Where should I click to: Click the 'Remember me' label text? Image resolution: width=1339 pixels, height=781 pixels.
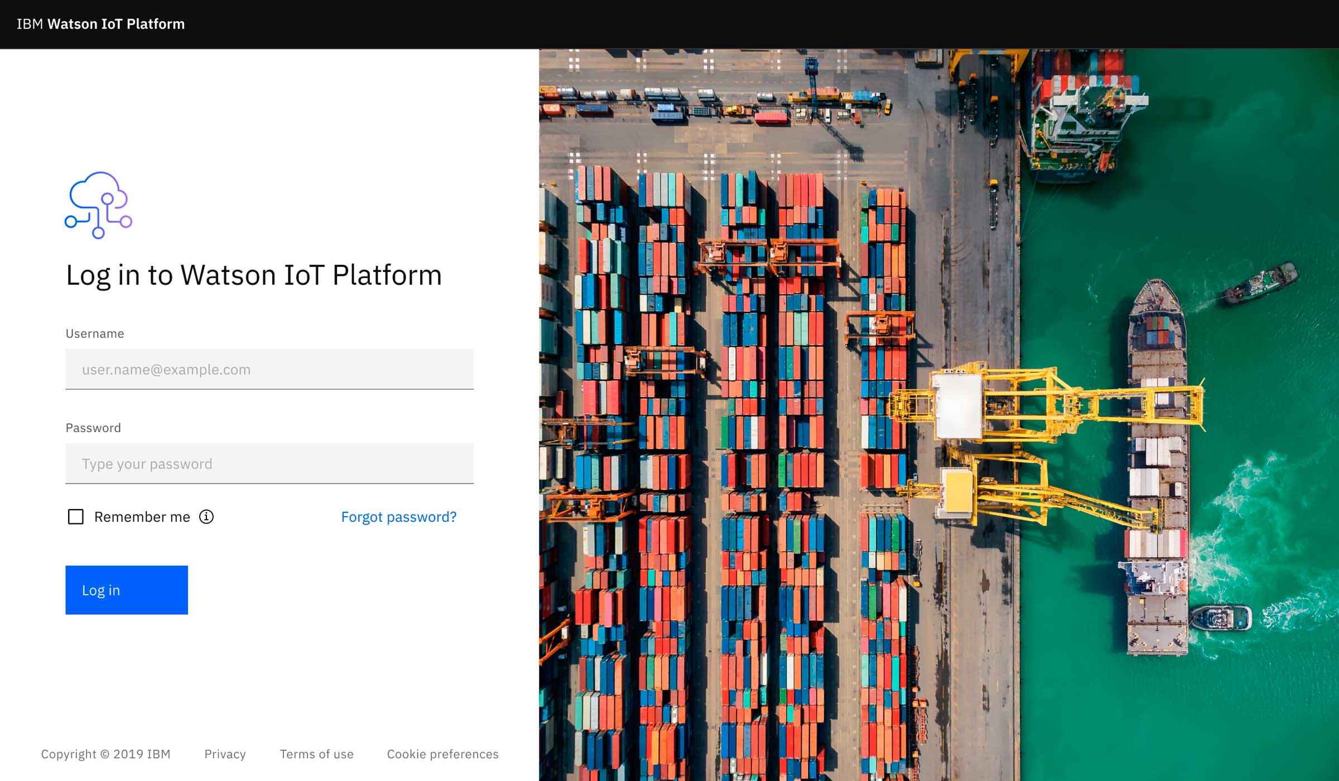(x=142, y=517)
